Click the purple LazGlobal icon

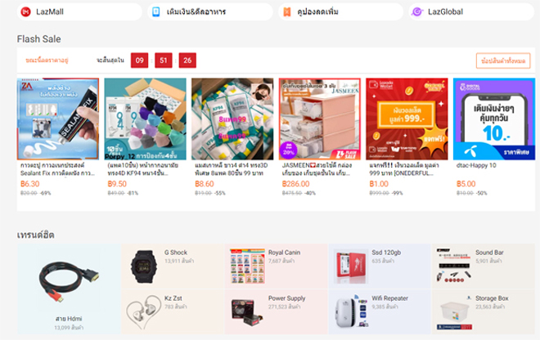click(x=417, y=11)
